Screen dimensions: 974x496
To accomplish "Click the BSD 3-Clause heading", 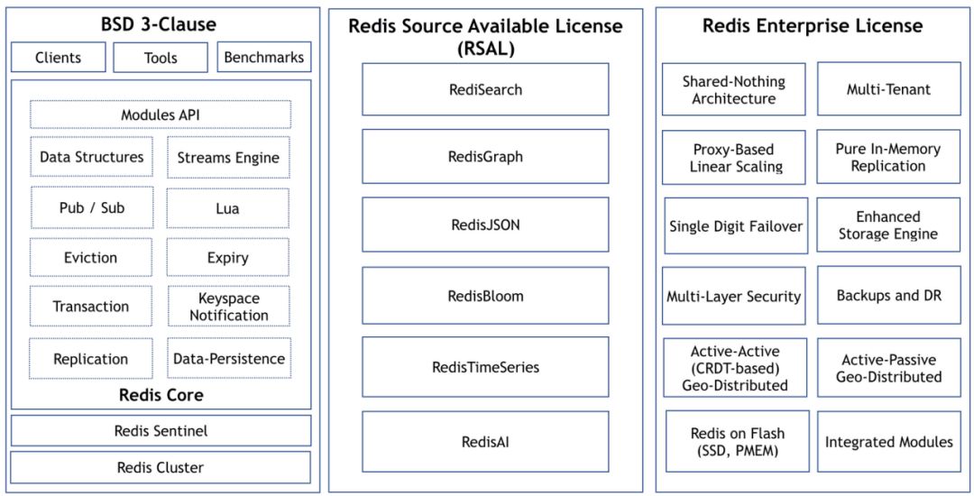I will (x=159, y=24).
